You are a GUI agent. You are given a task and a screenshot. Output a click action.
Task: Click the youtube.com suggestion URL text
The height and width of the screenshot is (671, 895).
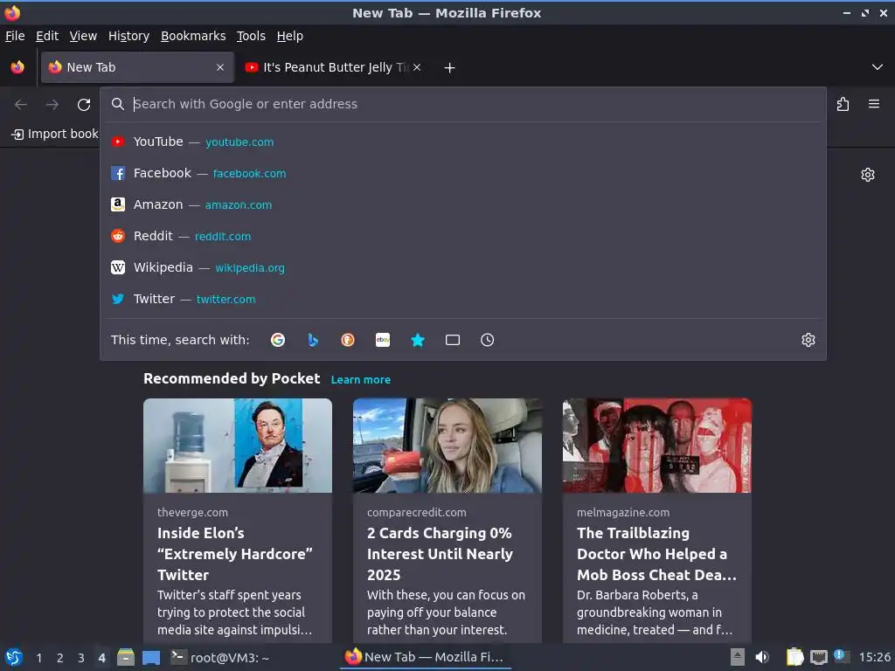point(239,142)
